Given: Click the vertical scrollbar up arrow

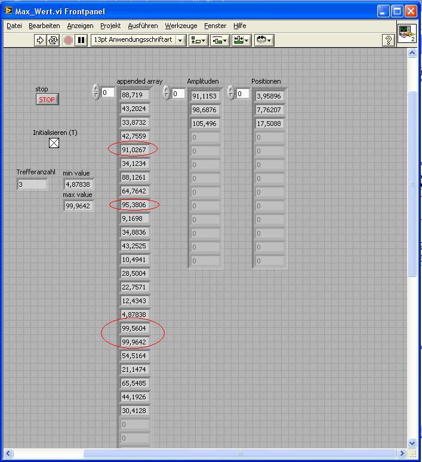Looking at the screenshot, I should (x=412, y=53).
